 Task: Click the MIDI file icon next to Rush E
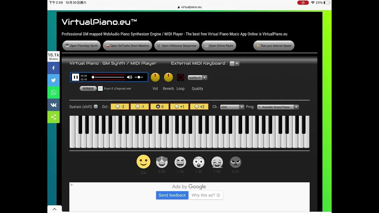(100, 88)
